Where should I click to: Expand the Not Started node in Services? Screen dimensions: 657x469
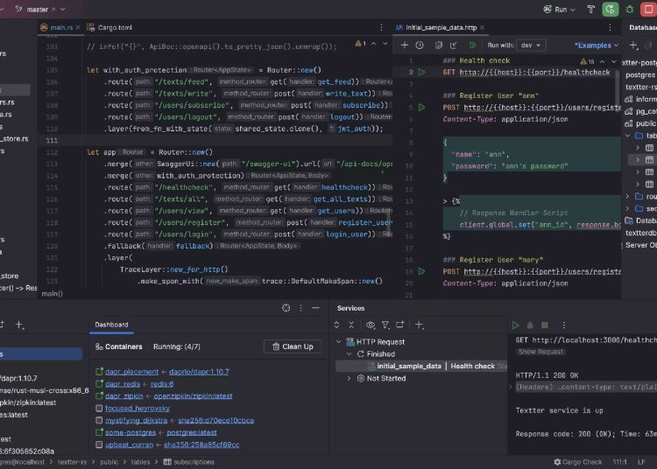click(349, 378)
